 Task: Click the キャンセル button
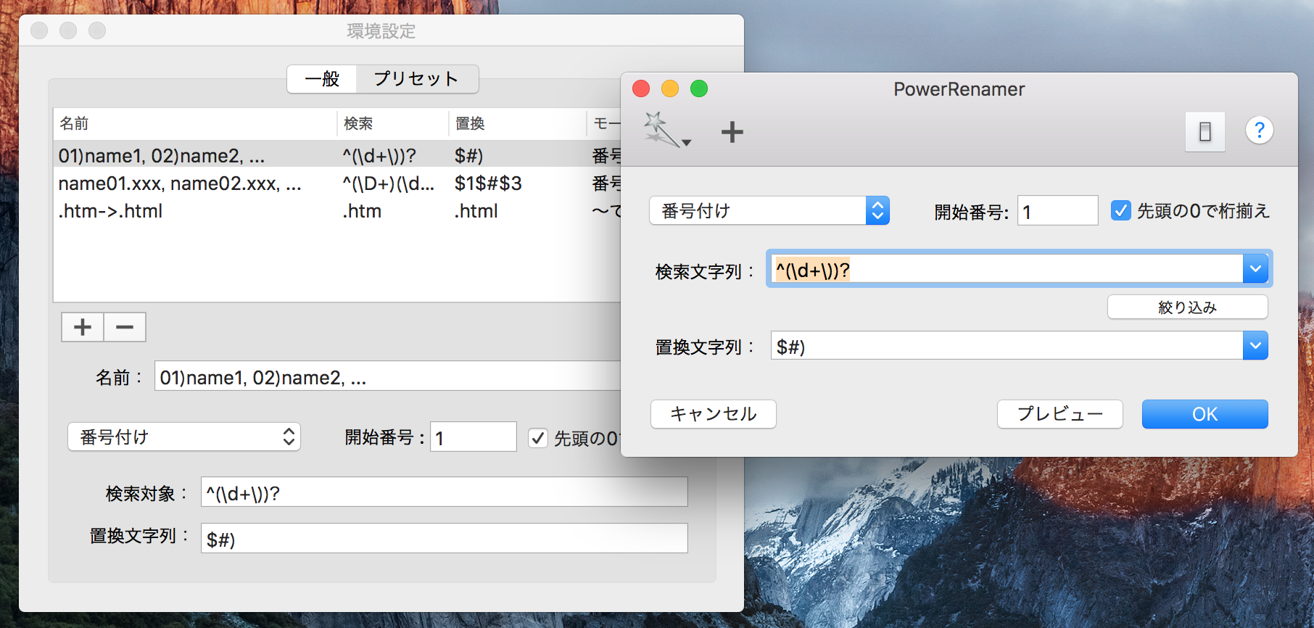pos(713,414)
